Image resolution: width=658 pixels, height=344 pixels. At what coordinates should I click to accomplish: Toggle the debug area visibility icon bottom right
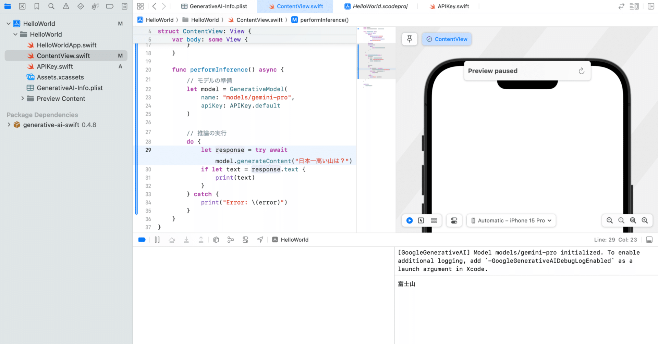(649, 240)
